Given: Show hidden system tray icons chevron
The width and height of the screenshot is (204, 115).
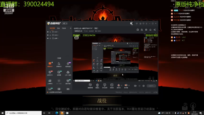Looking at the screenshot, I should pos(173,113).
